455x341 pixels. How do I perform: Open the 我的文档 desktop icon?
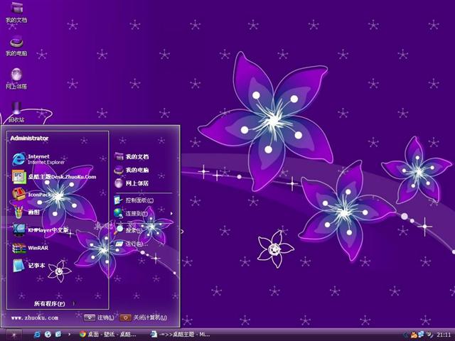(16, 12)
